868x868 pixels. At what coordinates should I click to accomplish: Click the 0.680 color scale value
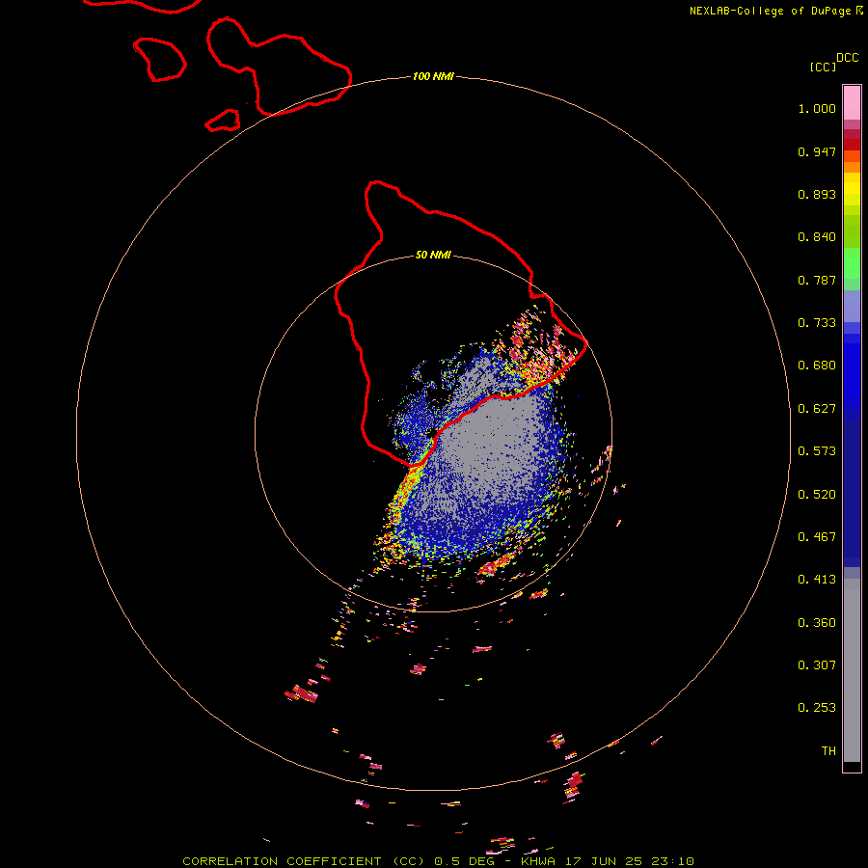click(x=817, y=366)
